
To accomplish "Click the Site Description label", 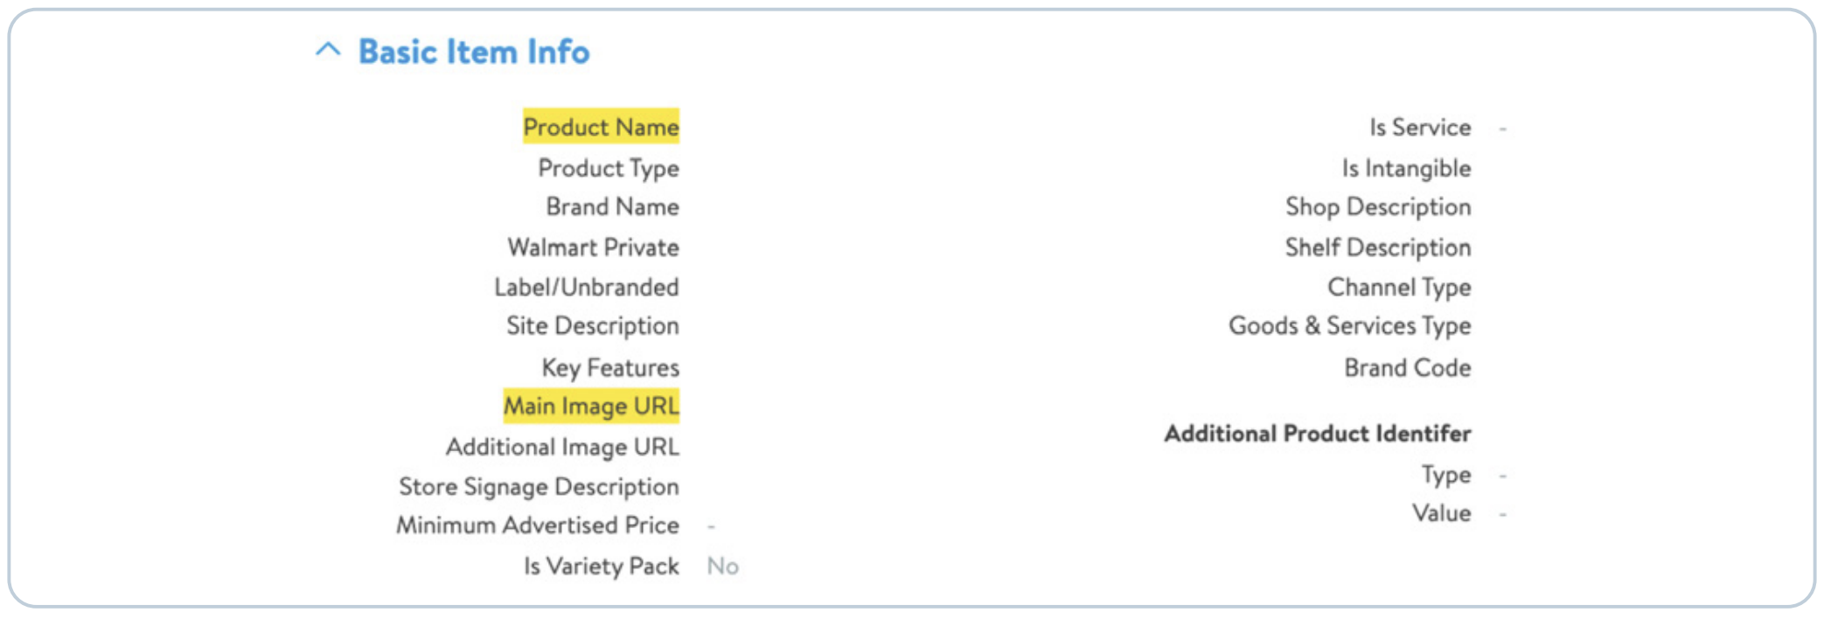I will click(592, 326).
